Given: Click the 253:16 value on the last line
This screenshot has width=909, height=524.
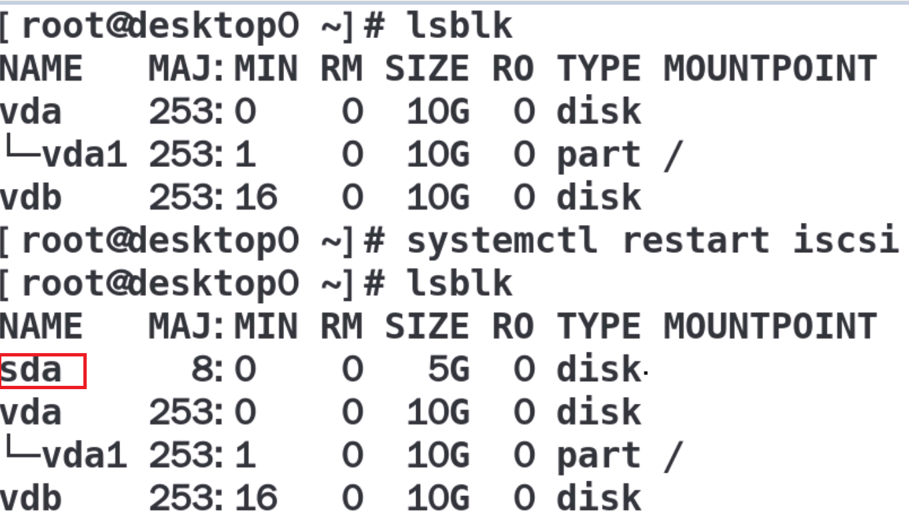Looking at the screenshot, I should click(x=212, y=499).
